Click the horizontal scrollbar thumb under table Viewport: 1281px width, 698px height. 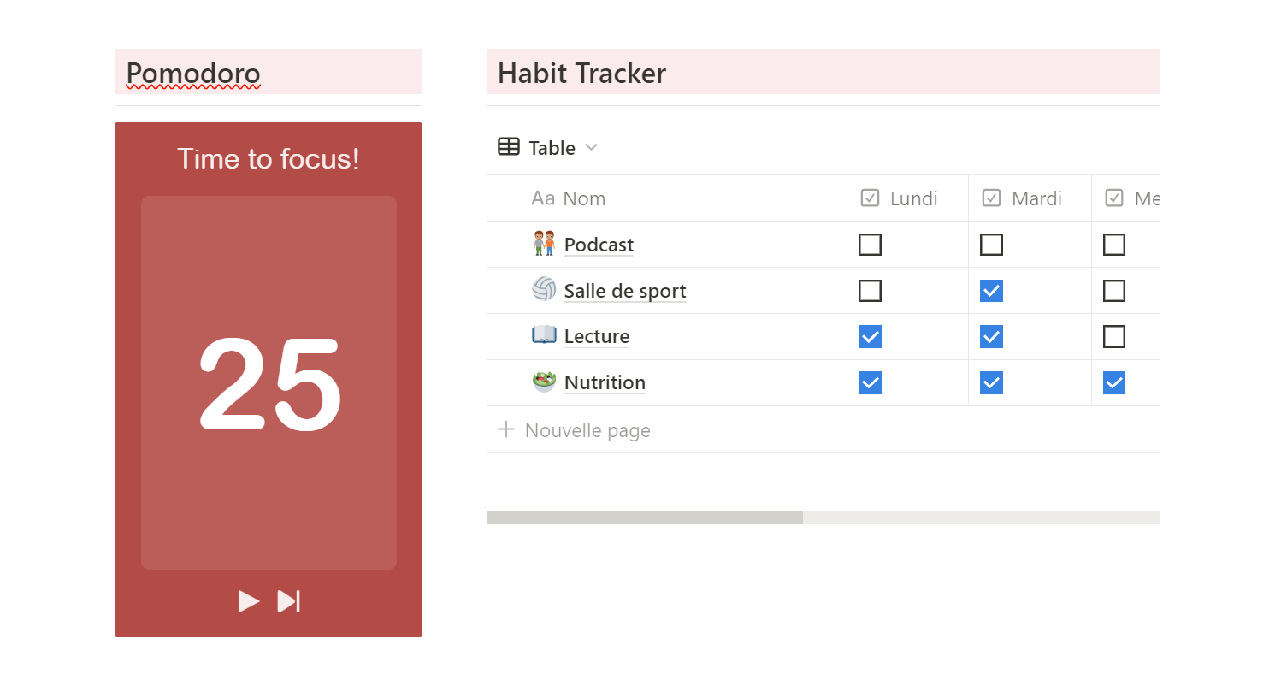click(645, 518)
